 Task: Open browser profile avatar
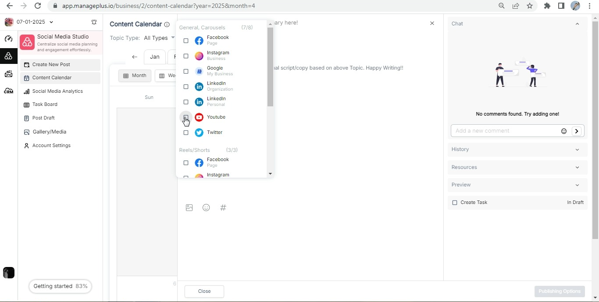pos(575,6)
